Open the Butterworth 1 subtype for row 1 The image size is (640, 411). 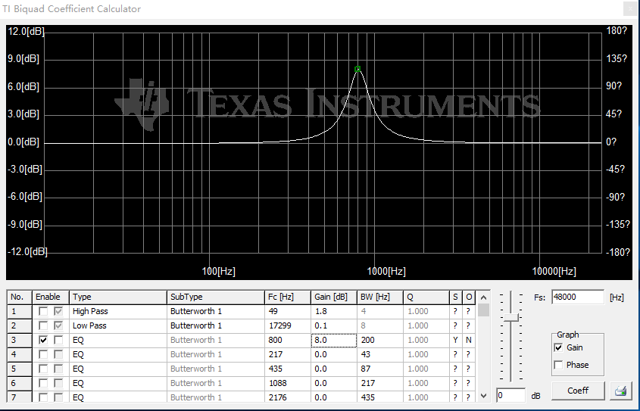point(216,312)
